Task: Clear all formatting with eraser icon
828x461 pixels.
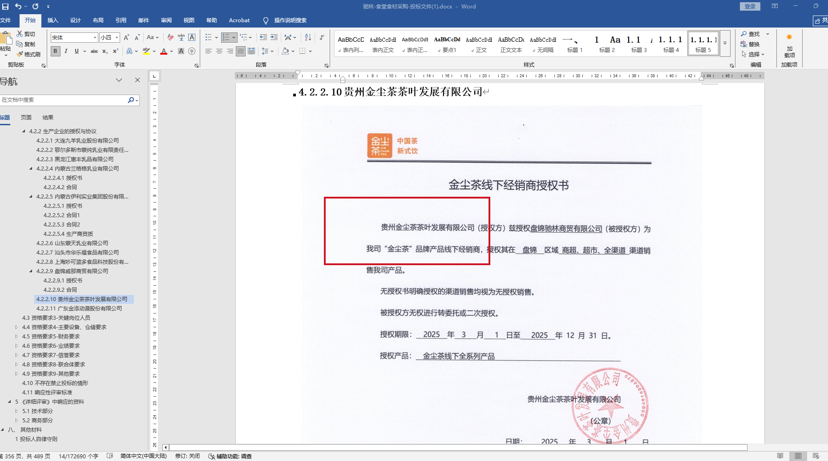Action: (x=170, y=37)
